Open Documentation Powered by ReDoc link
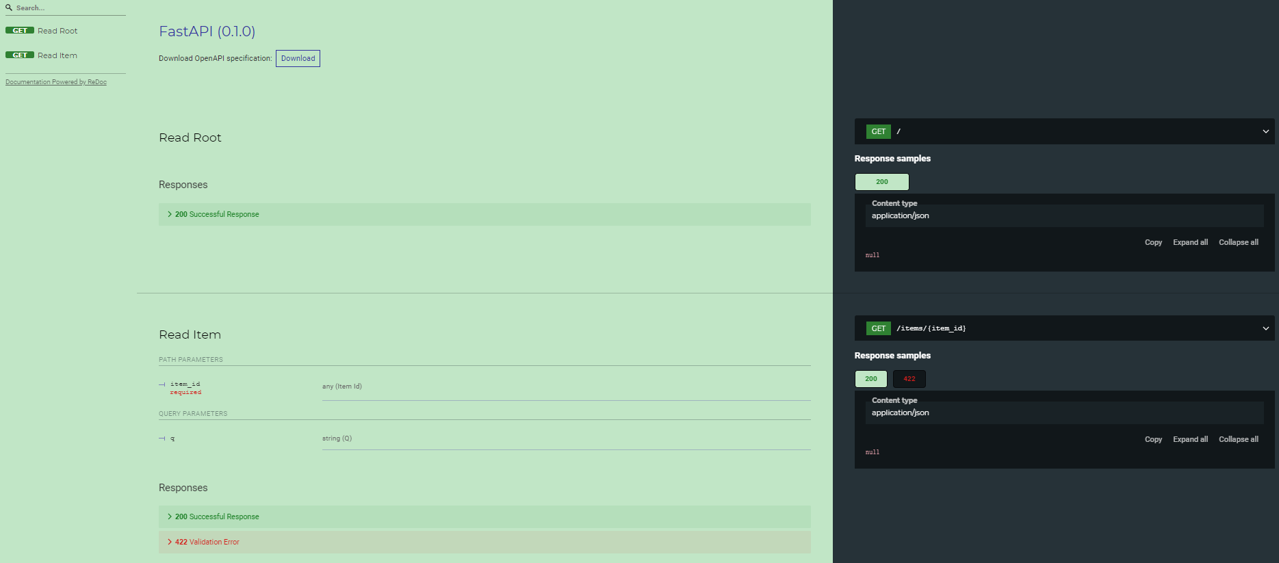The image size is (1279, 563). [56, 82]
